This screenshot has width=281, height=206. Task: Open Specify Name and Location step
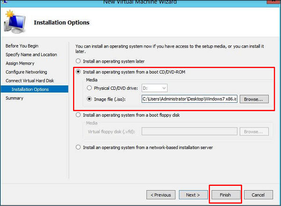pyautogui.click(x=31, y=55)
